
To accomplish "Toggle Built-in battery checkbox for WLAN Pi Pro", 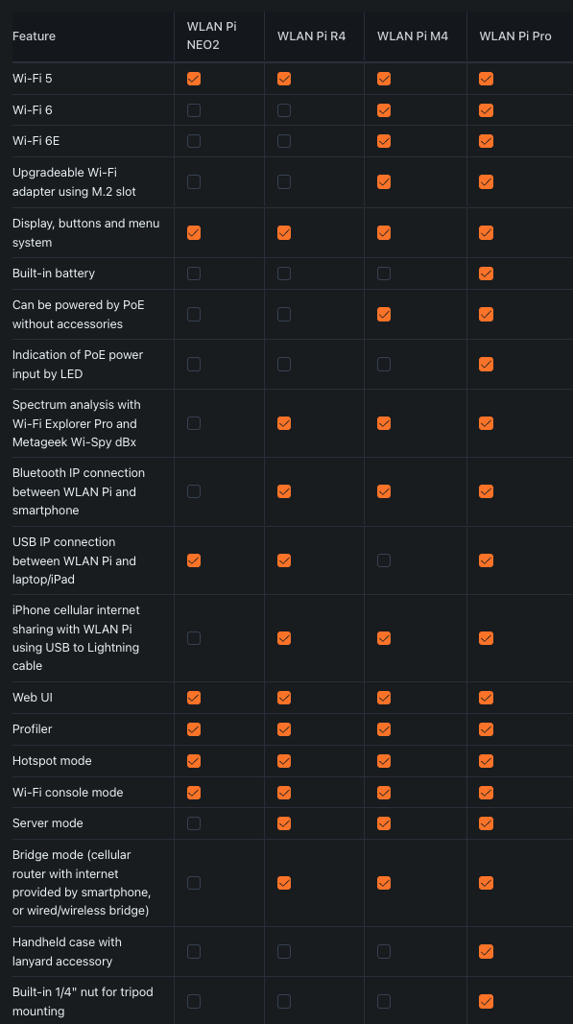I will [486, 274].
